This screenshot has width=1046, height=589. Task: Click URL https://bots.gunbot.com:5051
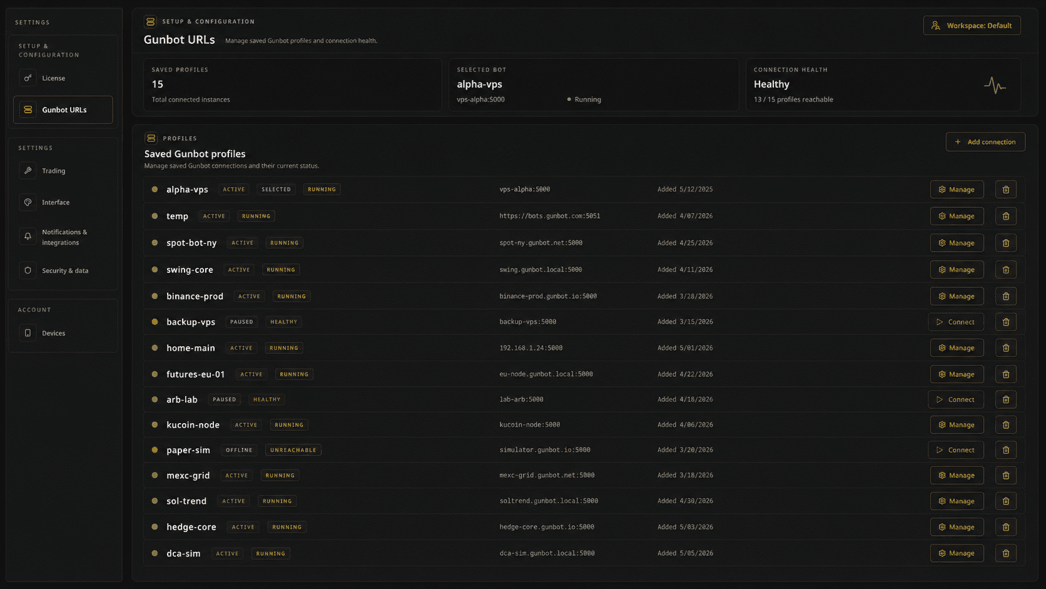point(549,216)
